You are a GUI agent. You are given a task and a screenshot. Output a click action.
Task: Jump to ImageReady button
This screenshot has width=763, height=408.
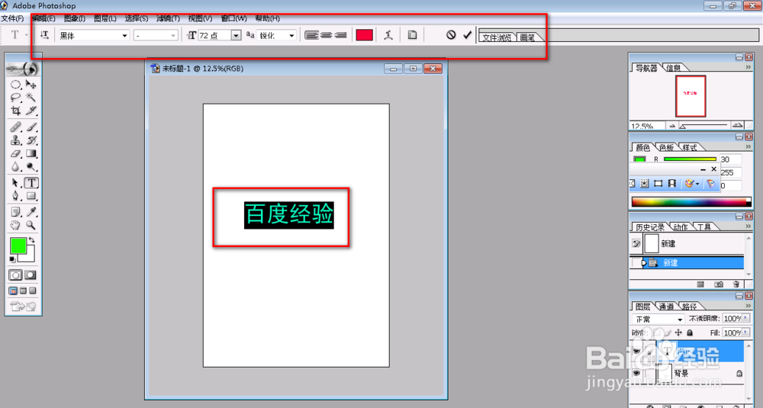(23, 307)
